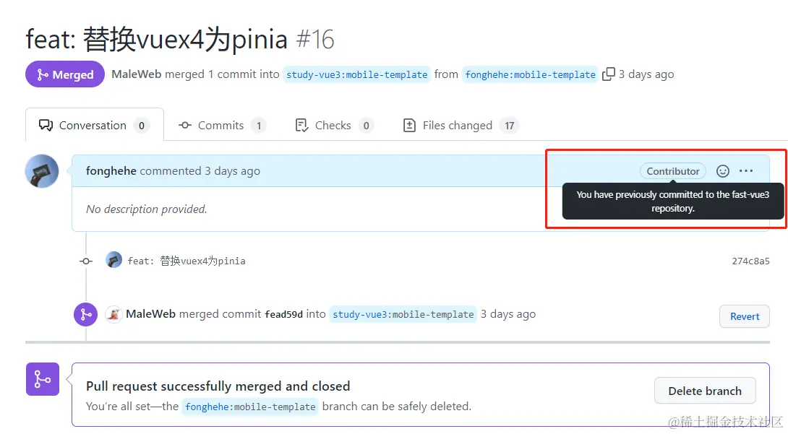Click the purple Merged status badge
This screenshot has width=788, height=434.
tap(65, 74)
